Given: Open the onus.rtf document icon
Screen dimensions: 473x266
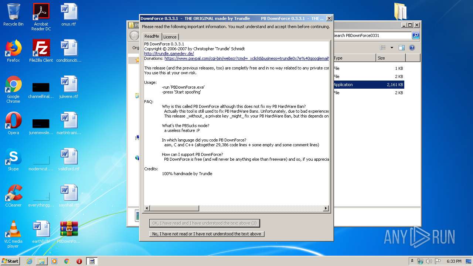Looking at the screenshot, I should pyautogui.click(x=69, y=15).
